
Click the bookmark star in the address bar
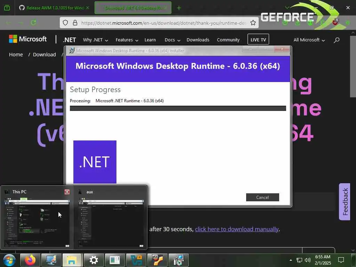click(x=253, y=23)
